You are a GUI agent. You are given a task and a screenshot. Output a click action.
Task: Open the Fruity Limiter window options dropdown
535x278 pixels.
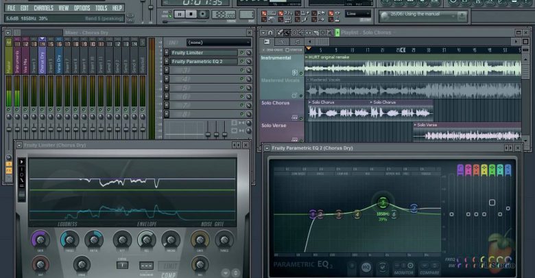[x=19, y=145]
